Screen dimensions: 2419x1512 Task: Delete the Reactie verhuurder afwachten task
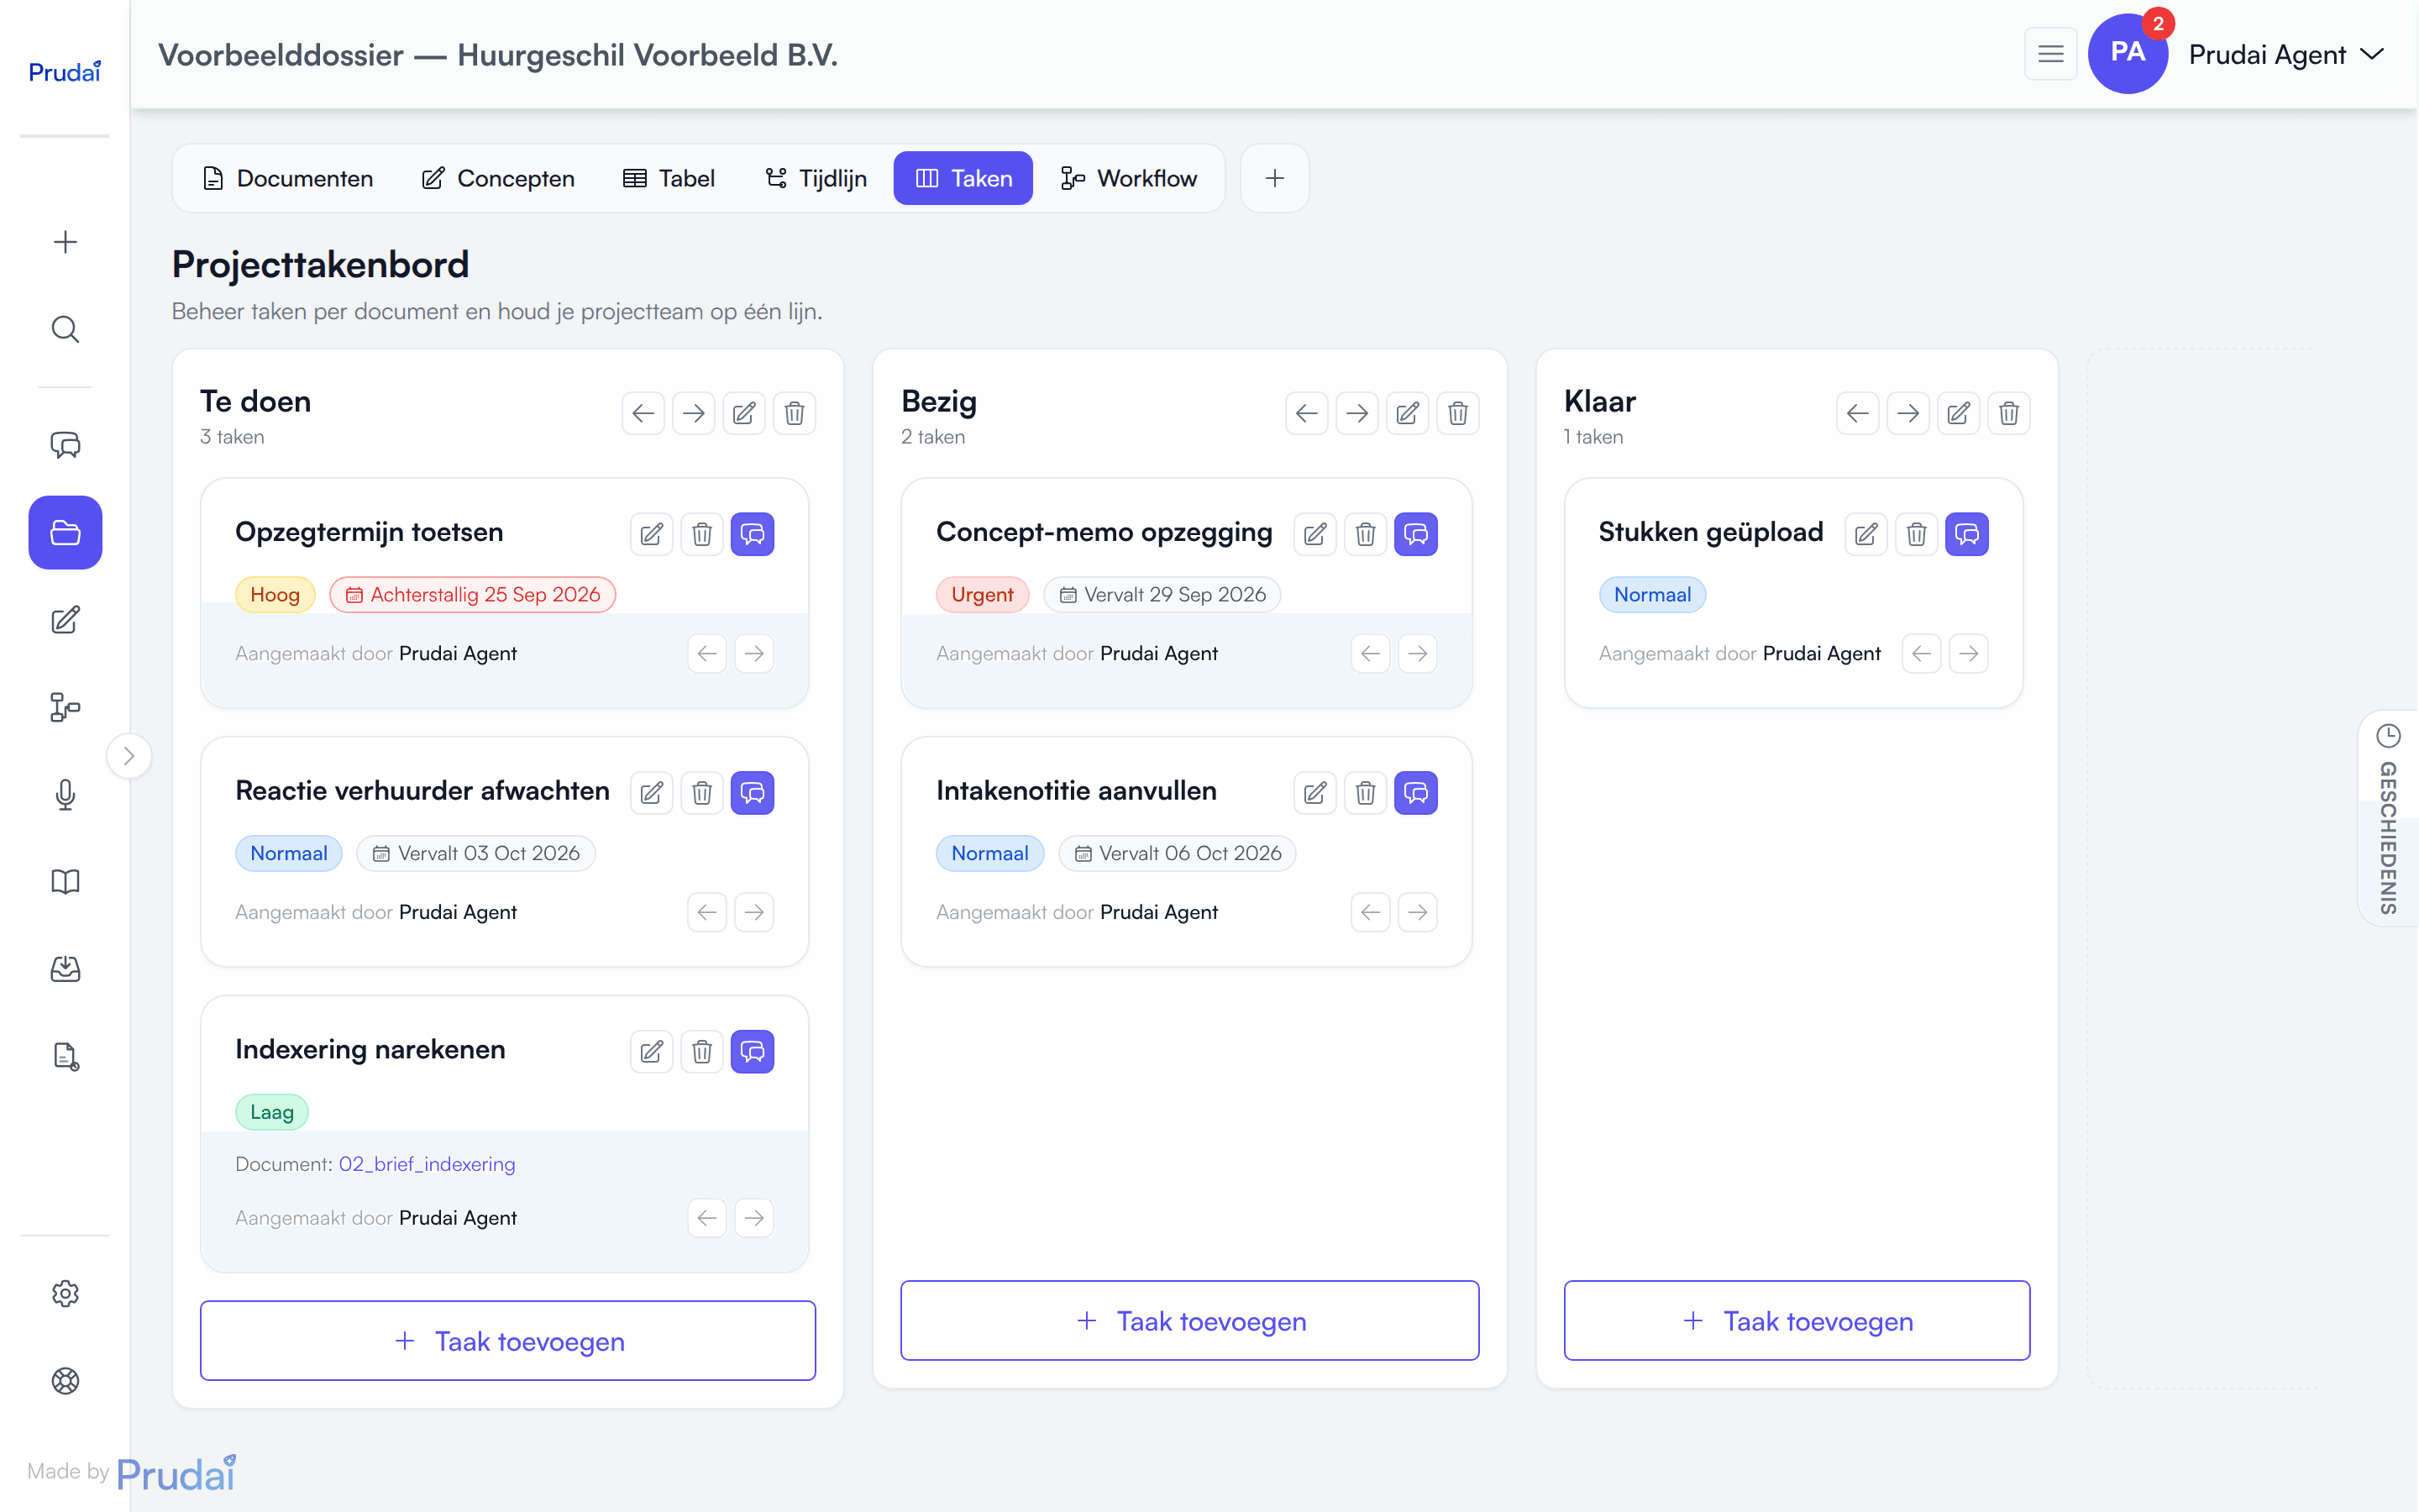click(x=701, y=793)
